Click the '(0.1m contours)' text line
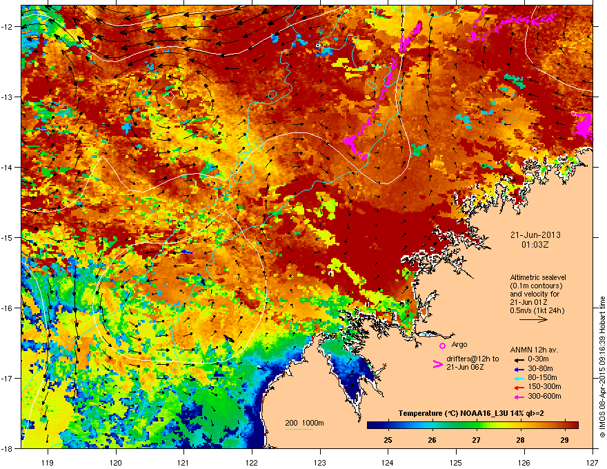 pos(536,286)
